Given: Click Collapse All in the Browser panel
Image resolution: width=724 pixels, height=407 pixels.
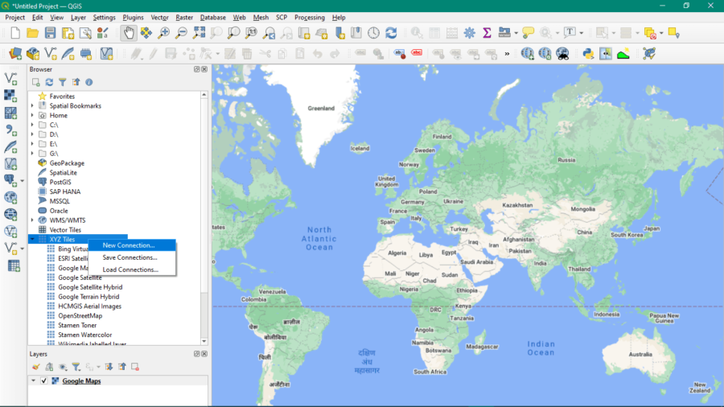Looking at the screenshot, I should [x=76, y=82].
